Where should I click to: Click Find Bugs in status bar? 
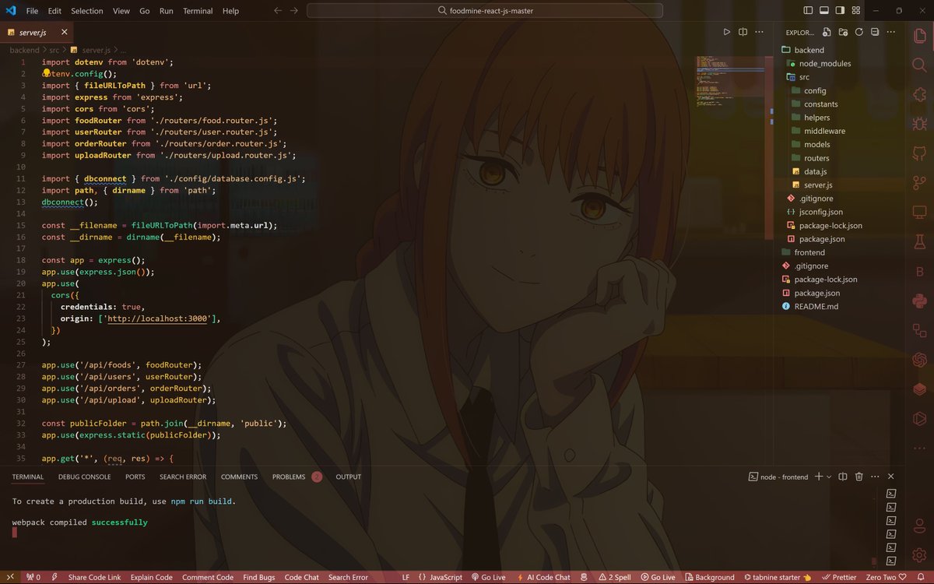258,577
